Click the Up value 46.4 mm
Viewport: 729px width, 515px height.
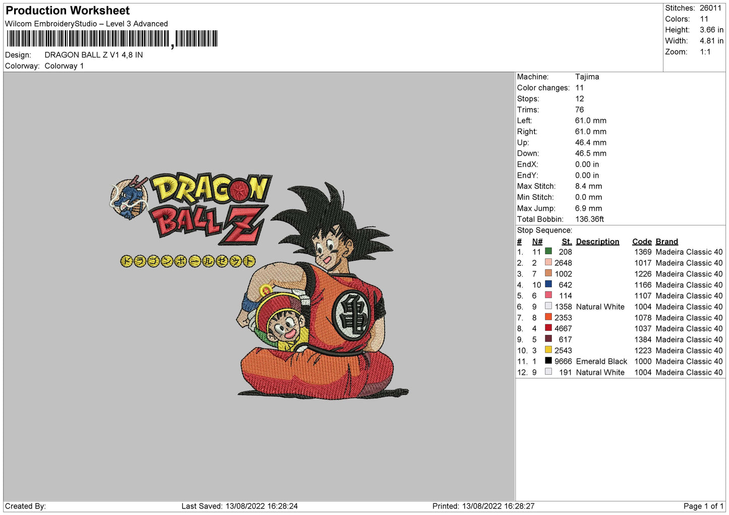[x=591, y=142]
